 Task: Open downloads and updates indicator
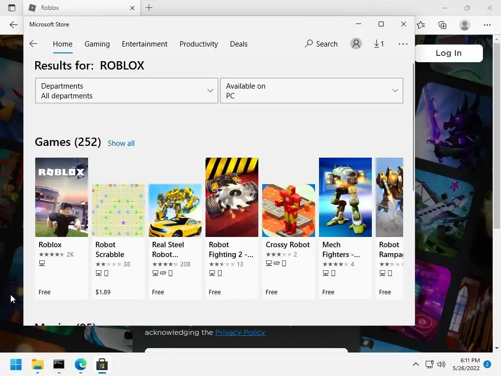[x=379, y=44]
